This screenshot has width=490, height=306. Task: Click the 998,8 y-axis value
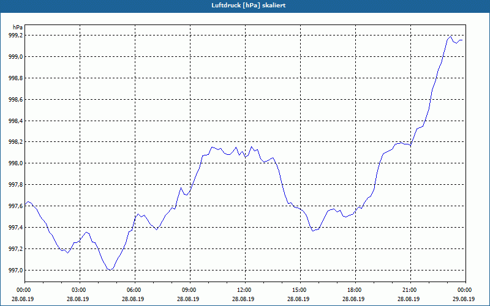[x=15, y=78]
